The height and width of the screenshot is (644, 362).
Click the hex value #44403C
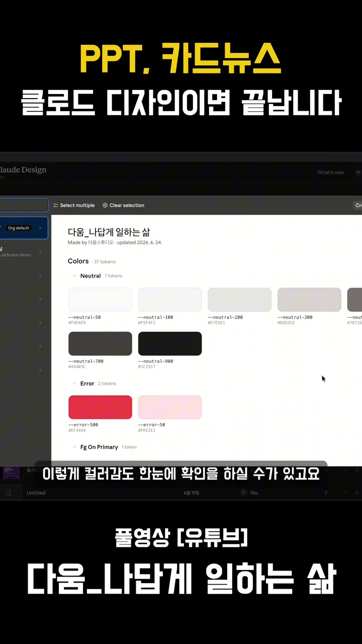(x=77, y=366)
